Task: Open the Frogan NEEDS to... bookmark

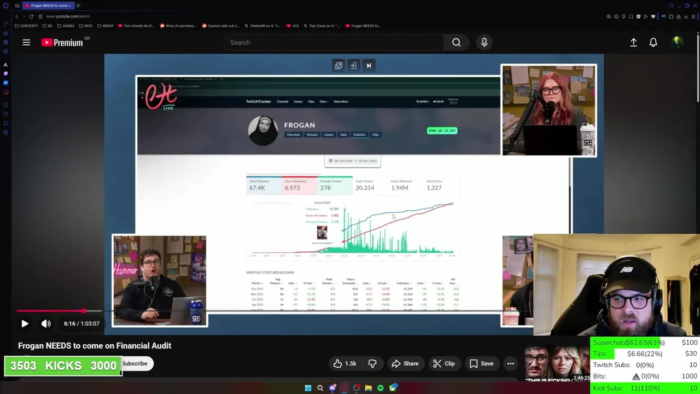Action: tap(363, 26)
